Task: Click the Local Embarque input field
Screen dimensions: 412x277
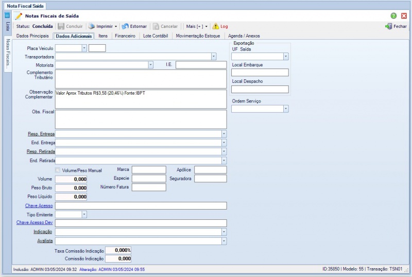Action: point(260,73)
